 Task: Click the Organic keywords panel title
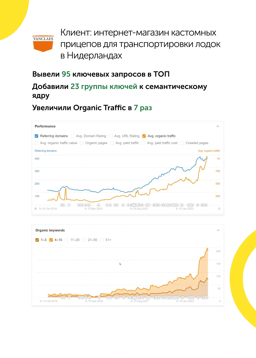tap(50, 230)
